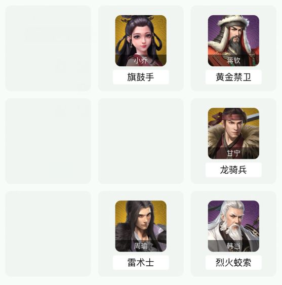Screen dimensions: 282x285
Task: Select the 蒋钦 hero portrait
Action: 233,40
